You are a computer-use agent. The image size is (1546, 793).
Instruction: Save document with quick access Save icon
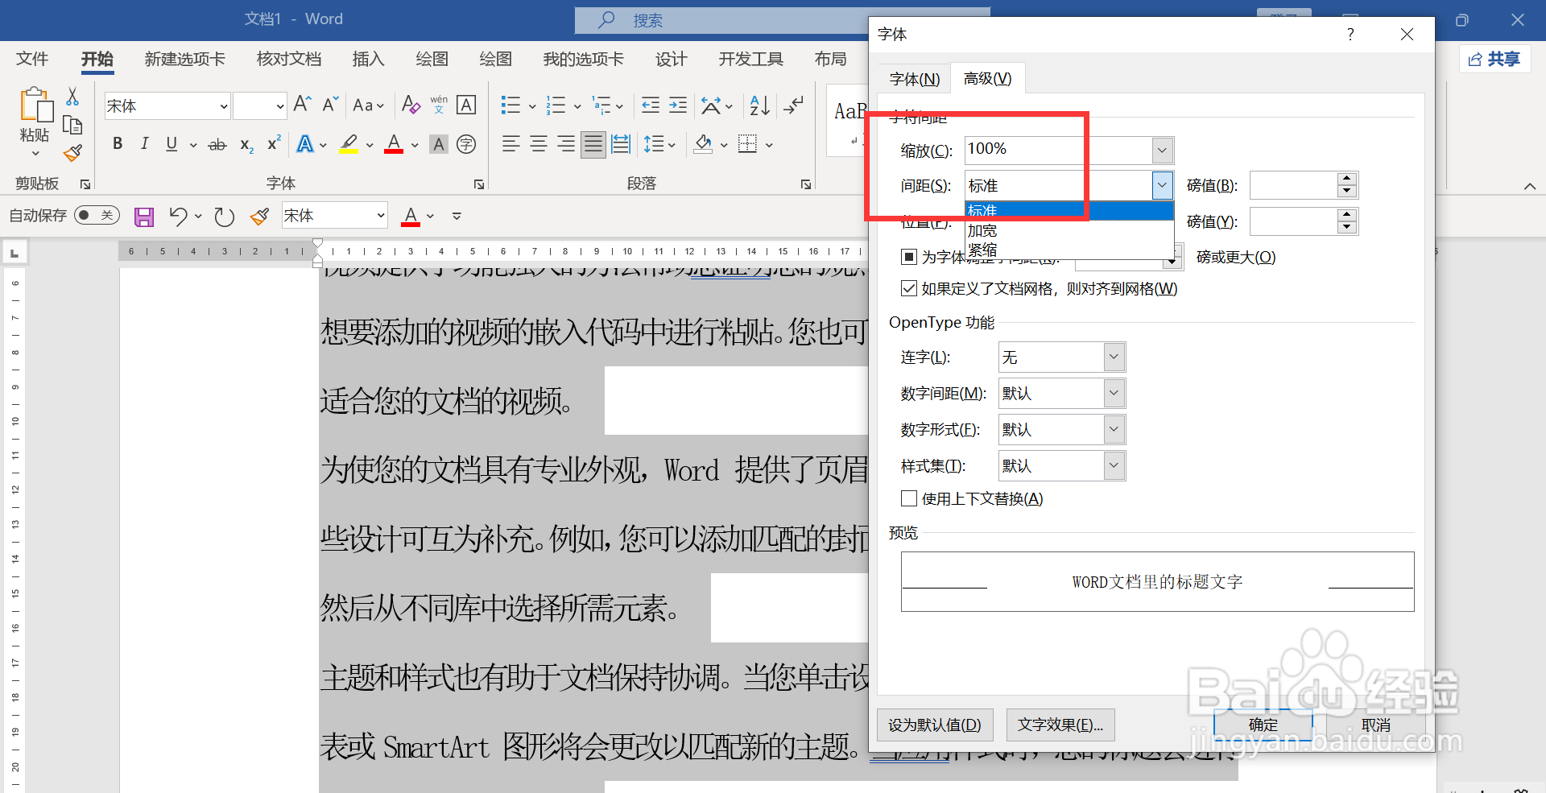point(144,216)
